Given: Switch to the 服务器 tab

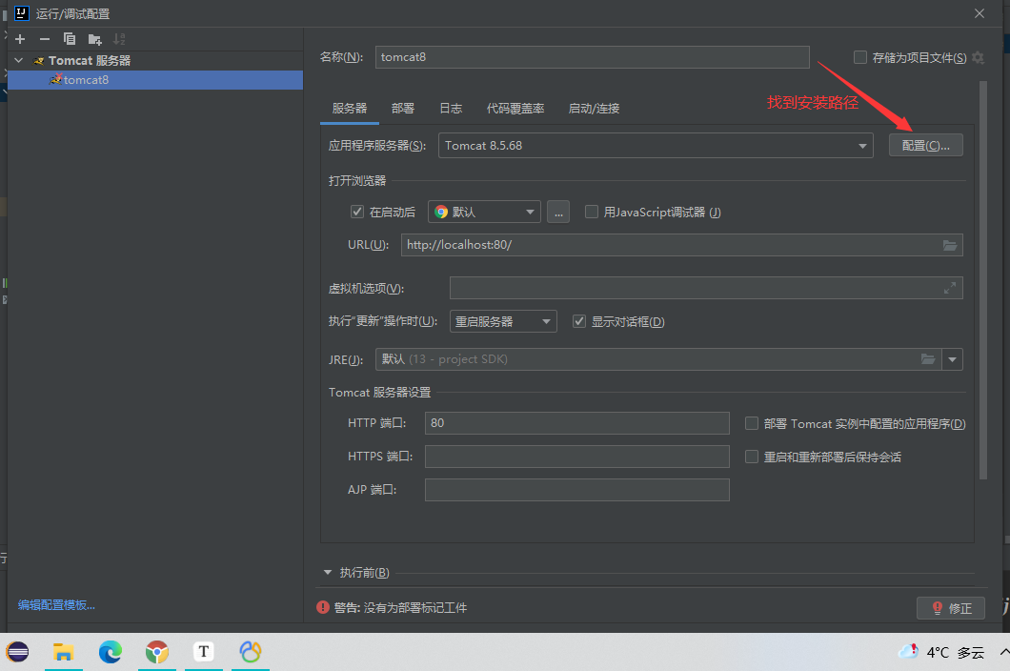Looking at the screenshot, I should [x=350, y=109].
